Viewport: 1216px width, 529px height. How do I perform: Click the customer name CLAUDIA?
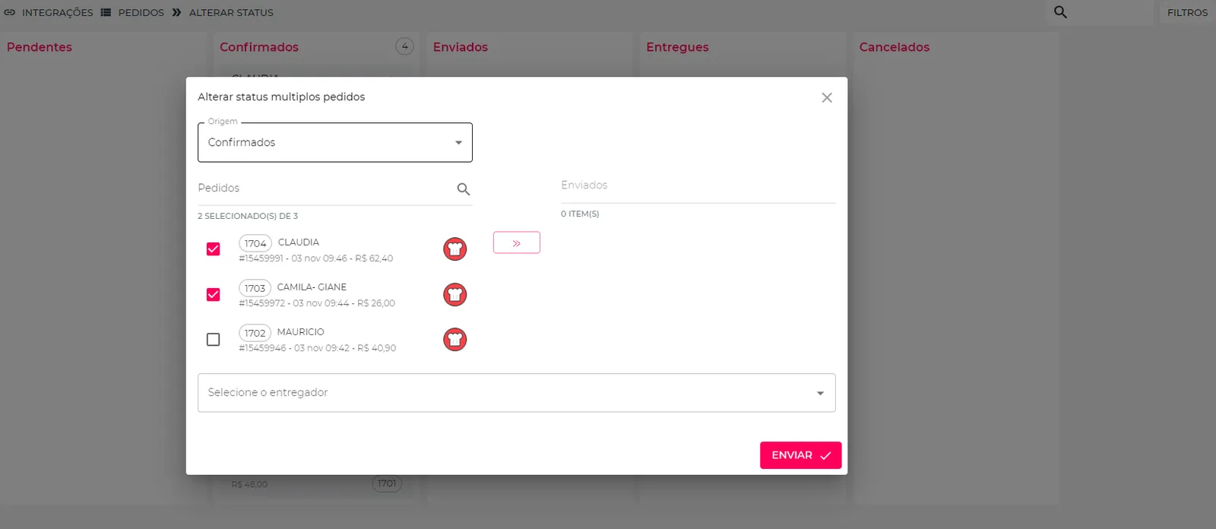[x=299, y=242]
